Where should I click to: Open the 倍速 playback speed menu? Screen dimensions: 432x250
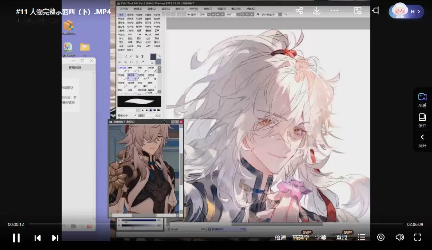tap(280, 238)
